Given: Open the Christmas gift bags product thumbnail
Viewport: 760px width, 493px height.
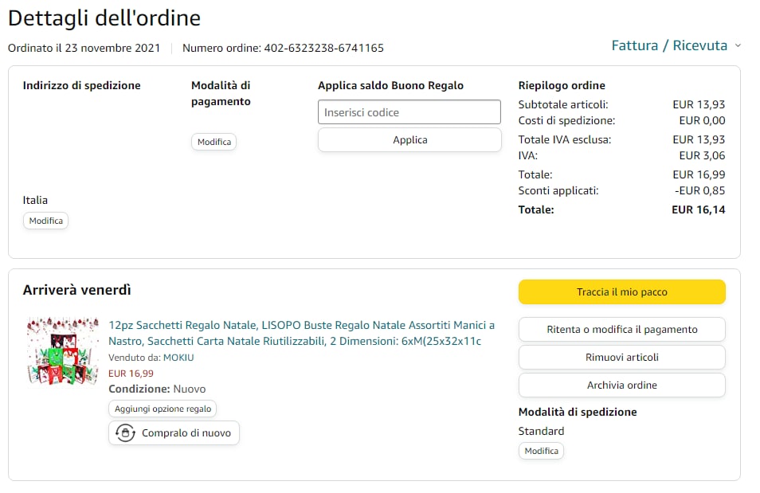Looking at the screenshot, I should tap(63, 352).
